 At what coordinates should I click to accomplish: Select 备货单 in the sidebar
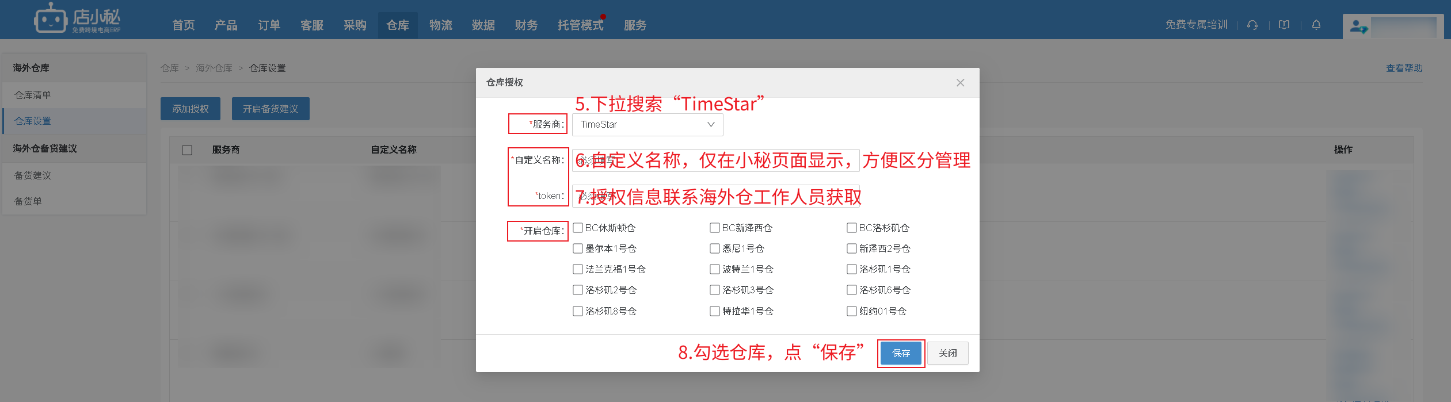pos(75,201)
